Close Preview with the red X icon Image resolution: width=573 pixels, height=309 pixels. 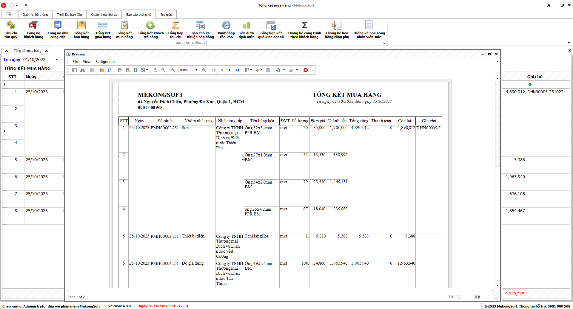(x=306, y=70)
